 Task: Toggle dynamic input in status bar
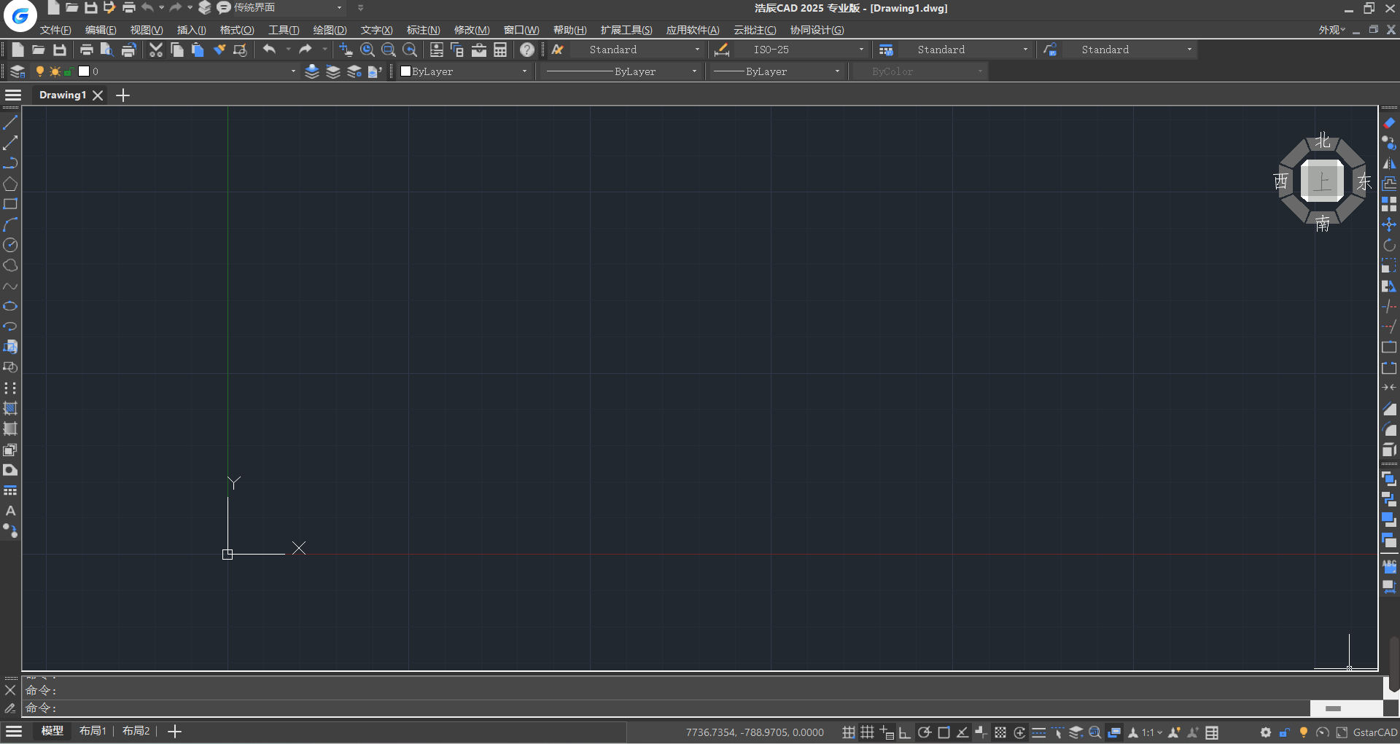click(887, 732)
